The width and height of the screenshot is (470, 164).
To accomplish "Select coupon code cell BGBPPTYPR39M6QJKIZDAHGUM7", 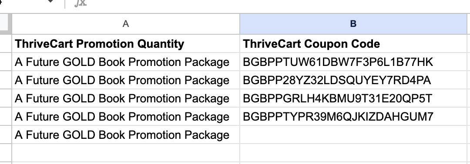I will [x=353, y=117].
